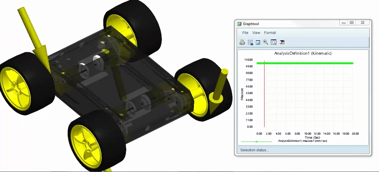Screen dimensions: 379x172
Task: Click the Graphtool title bar text
Action: pos(251,24)
